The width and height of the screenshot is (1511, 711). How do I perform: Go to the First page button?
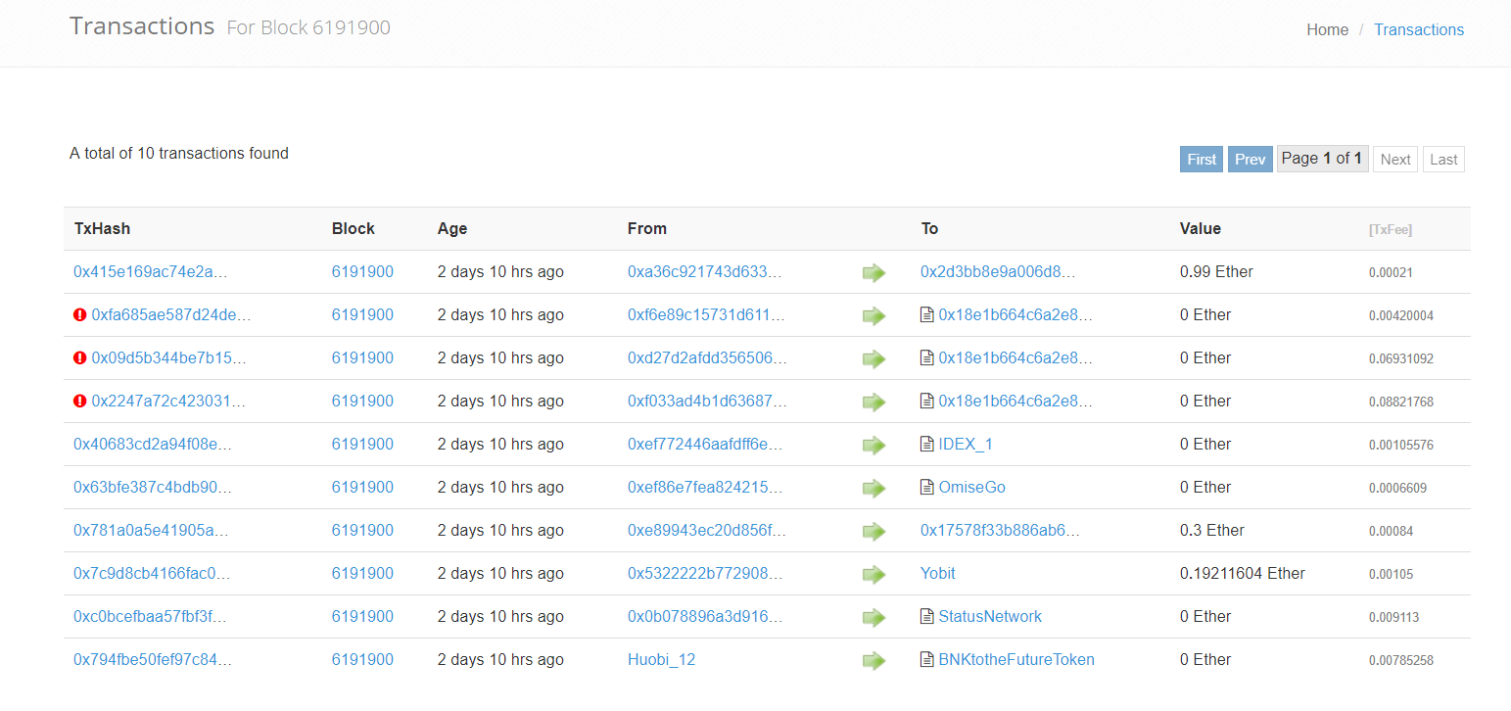(x=1202, y=160)
